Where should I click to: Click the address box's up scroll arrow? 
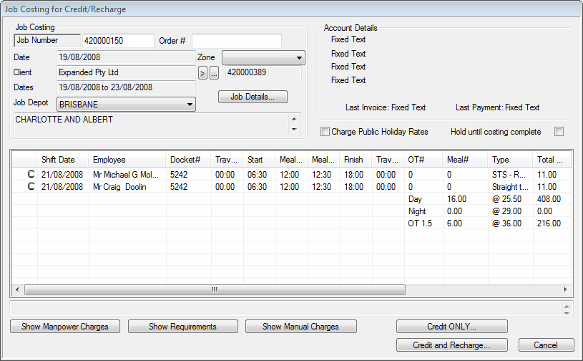(293, 119)
